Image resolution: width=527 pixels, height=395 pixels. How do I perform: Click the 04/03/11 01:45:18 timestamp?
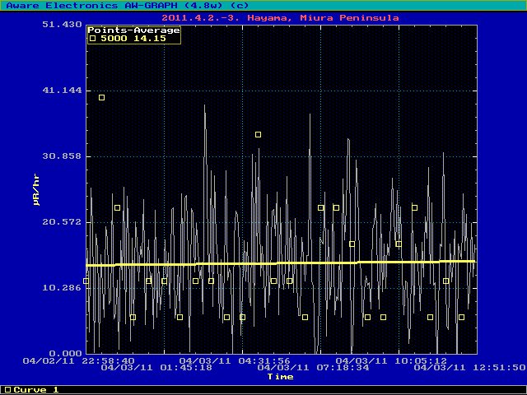click(156, 368)
